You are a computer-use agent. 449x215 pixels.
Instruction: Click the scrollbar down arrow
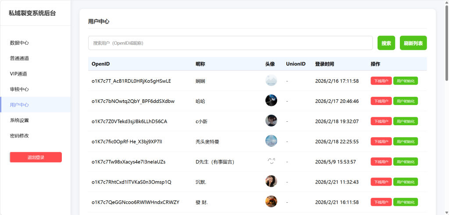[x=447, y=212]
